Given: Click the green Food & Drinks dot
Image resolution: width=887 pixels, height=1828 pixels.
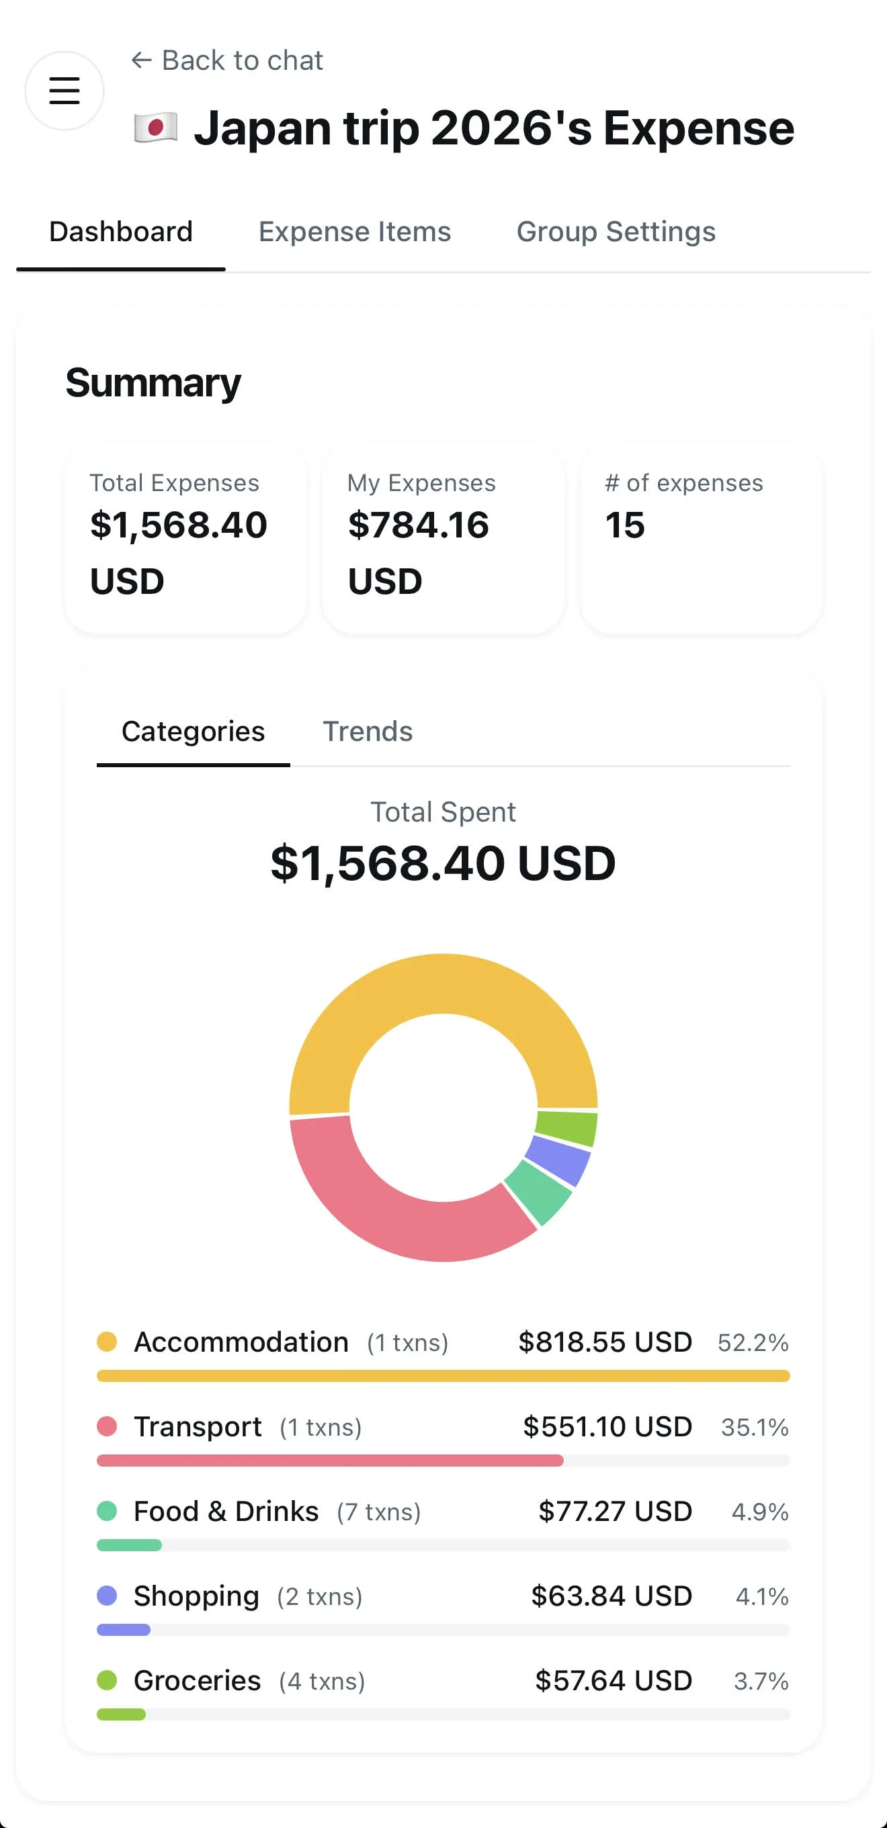Looking at the screenshot, I should point(106,1511).
